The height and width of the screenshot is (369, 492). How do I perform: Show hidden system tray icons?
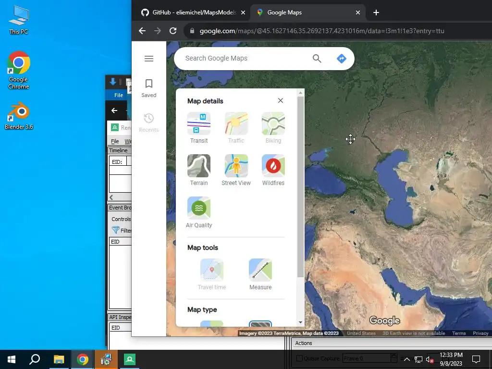click(406, 359)
